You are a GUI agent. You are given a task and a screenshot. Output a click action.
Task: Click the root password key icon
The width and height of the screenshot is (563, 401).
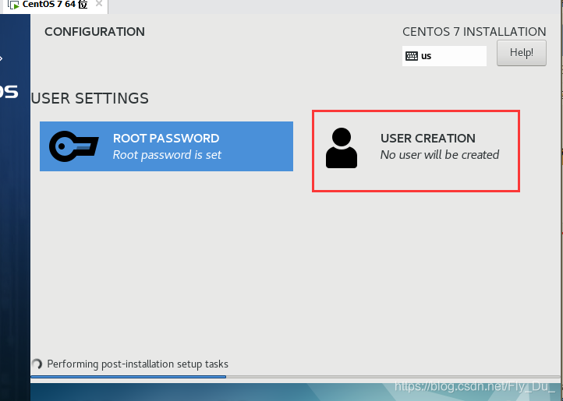[x=73, y=146]
